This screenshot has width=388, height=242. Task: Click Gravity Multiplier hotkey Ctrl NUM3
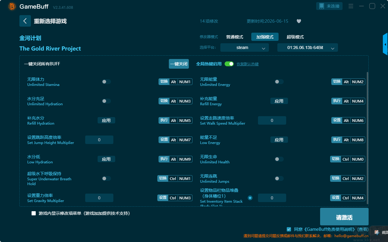click(175, 198)
